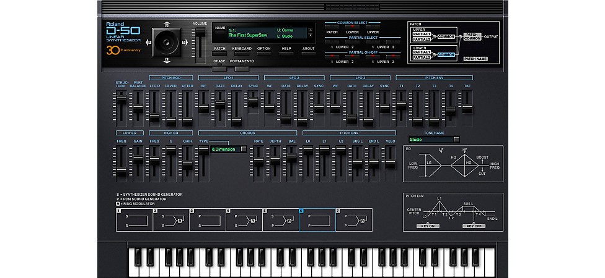Click the Pitch Env SUS L slider

pos(357,164)
